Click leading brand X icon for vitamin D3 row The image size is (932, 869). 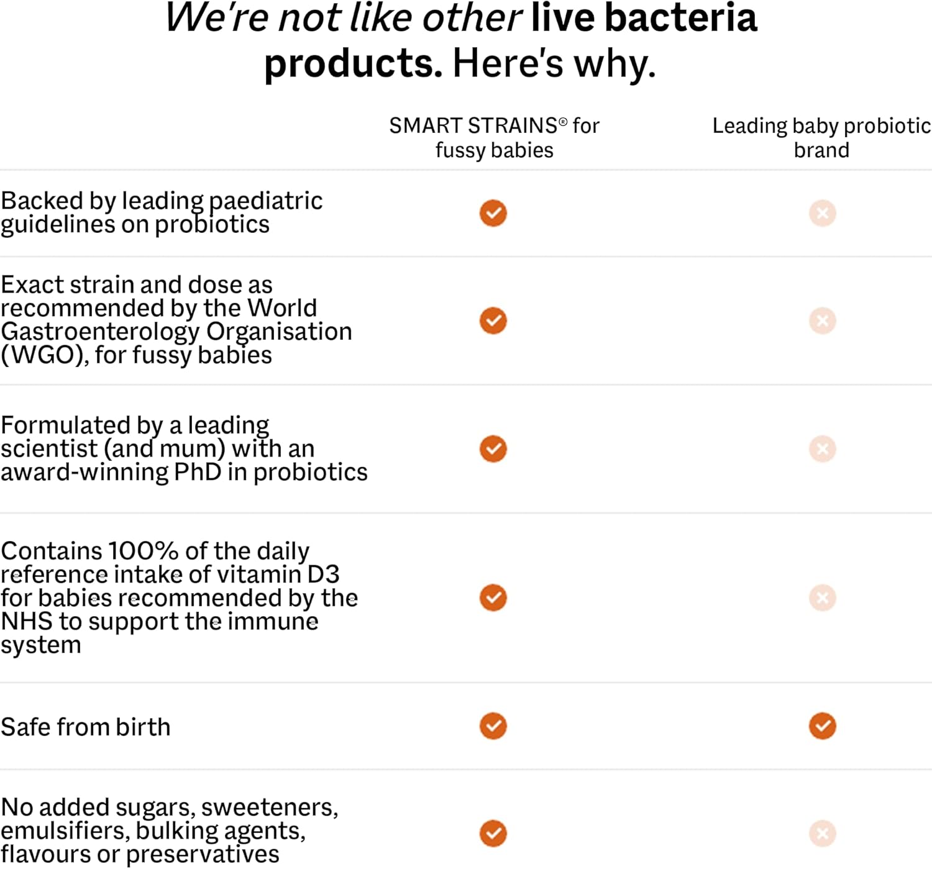pyautogui.click(x=822, y=598)
